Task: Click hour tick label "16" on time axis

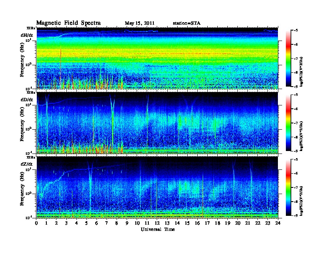Action: 197,223
